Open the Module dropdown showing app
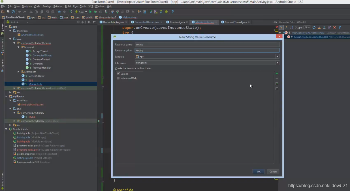This screenshot has width=350, height=191. click(x=277, y=56)
